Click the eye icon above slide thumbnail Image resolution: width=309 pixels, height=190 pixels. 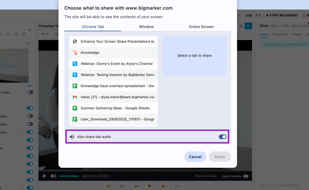click(x=27, y=43)
